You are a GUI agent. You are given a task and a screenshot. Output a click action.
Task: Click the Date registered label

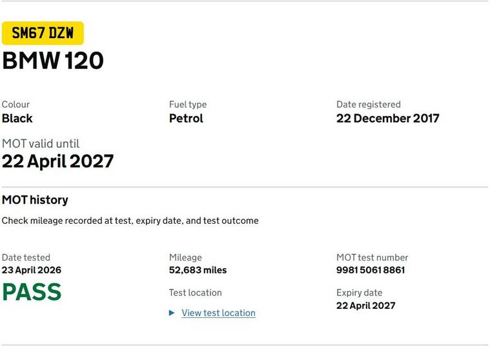(368, 104)
